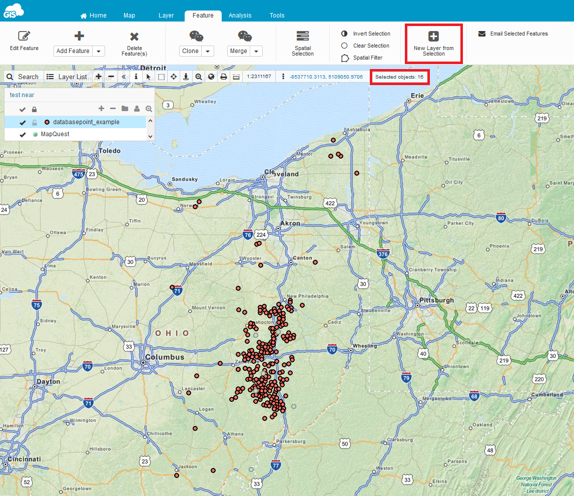Screen dimensions: 574x496
Task: Activate rectangle area selection tool
Action: tap(161, 77)
